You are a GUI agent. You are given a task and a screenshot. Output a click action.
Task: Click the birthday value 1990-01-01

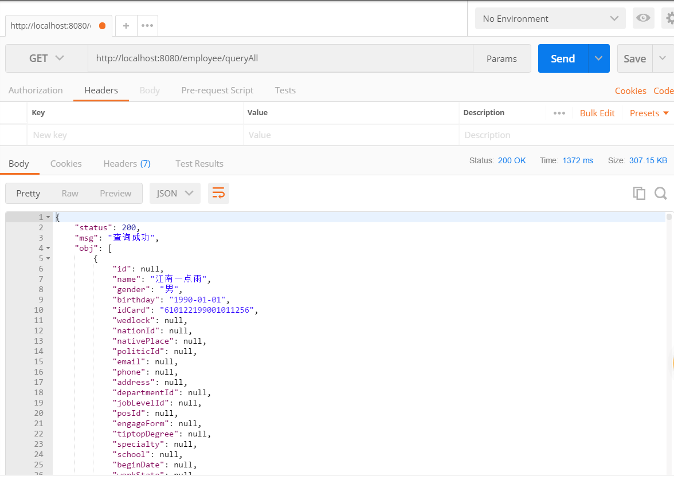[x=197, y=300]
